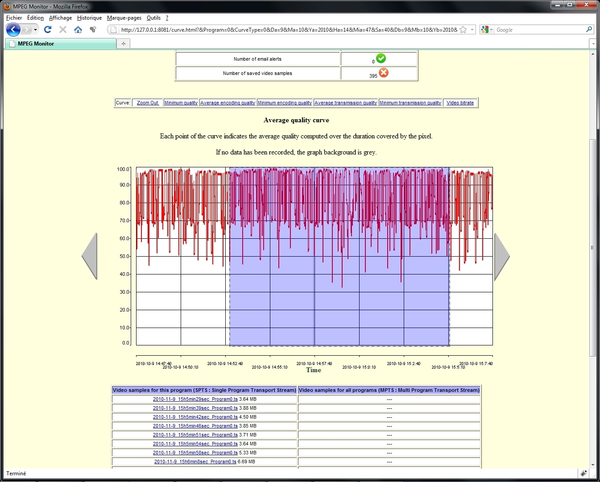Click the page vertical scrollbar thumb
Screen dimensions: 600x482
[x=592, y=247]
